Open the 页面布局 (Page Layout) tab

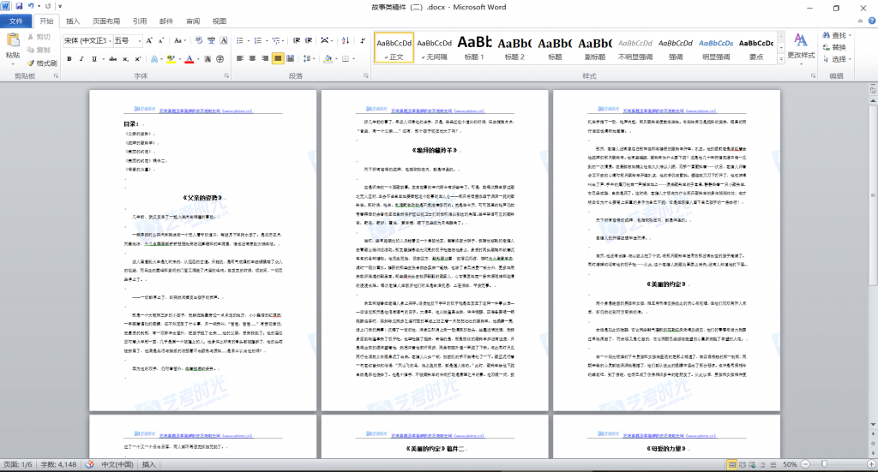point(106,21)
